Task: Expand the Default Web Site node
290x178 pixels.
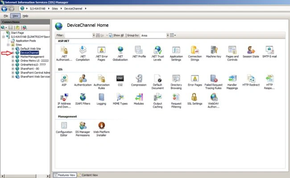Action: (x=13, y=49)
